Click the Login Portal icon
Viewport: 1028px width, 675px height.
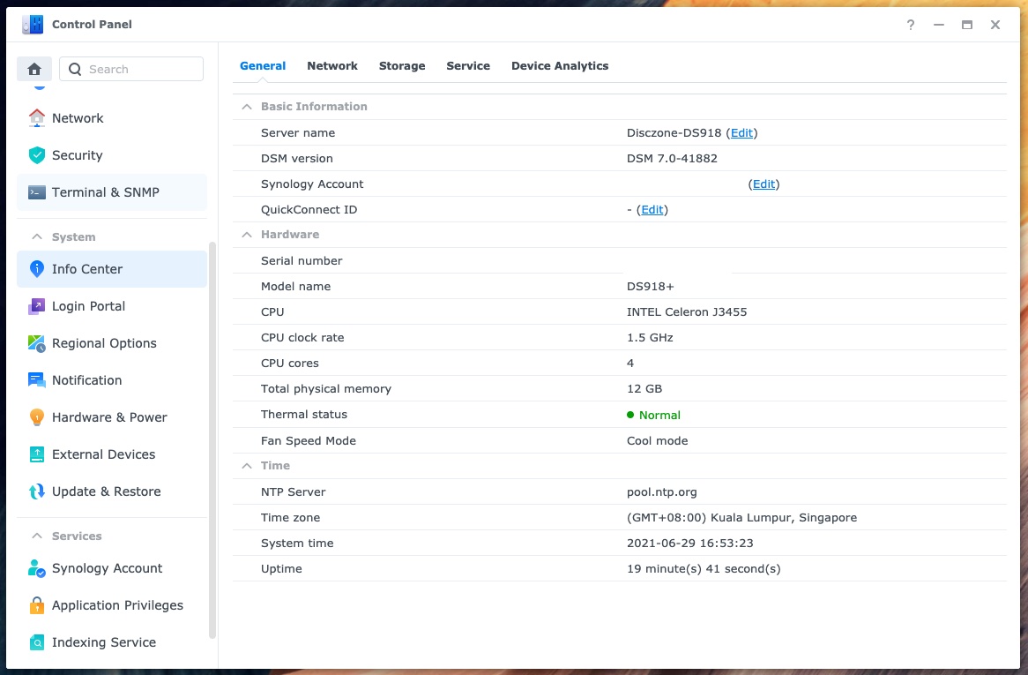[37, 306]
